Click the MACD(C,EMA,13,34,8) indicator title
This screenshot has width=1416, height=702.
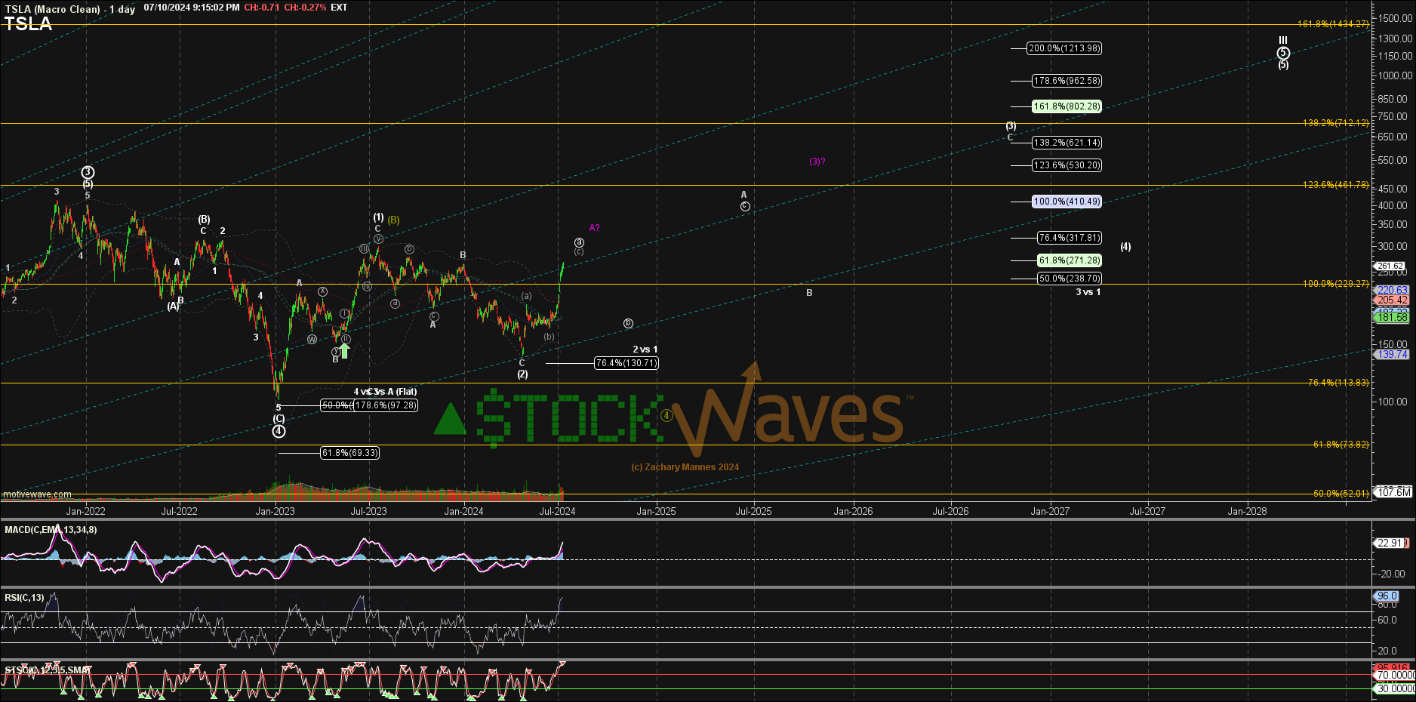[51, 530]
